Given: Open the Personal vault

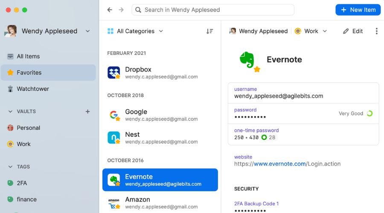Looking at the screenshot, I should point(48,128).
